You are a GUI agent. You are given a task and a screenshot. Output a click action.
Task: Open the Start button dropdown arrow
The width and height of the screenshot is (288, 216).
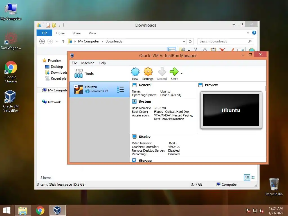[x=181, y=74]
